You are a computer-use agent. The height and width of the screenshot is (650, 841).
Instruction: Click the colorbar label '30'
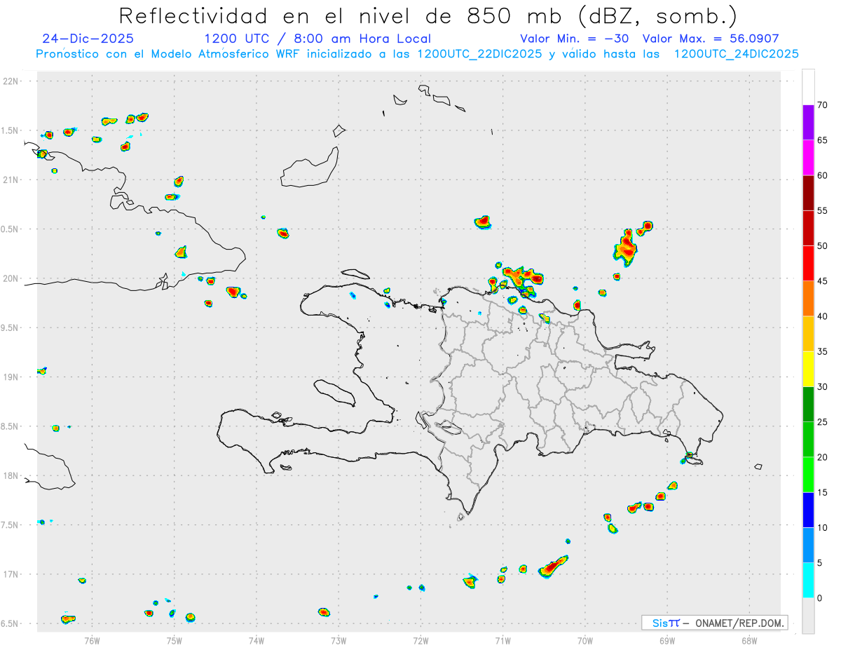822,386
